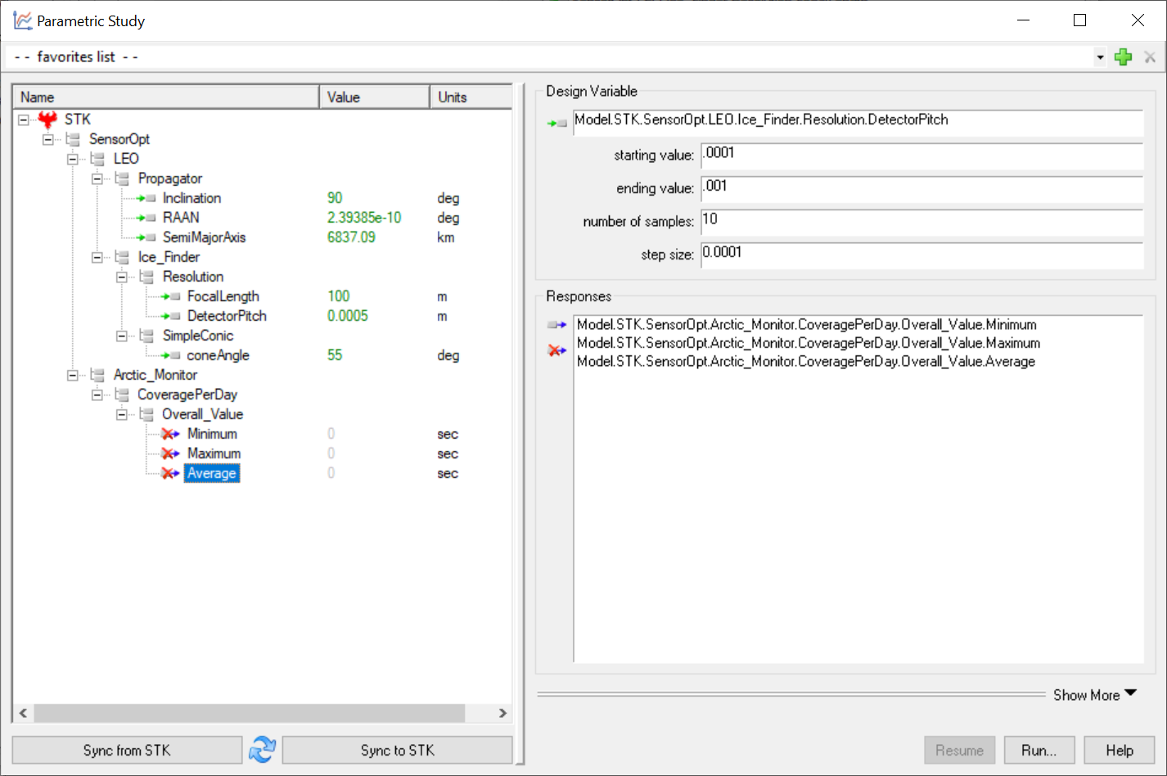The height and width of the screenshot is (776, 1167).
Task: Click the coneAngle input variable icon
Action: click(x=171, y=355)
